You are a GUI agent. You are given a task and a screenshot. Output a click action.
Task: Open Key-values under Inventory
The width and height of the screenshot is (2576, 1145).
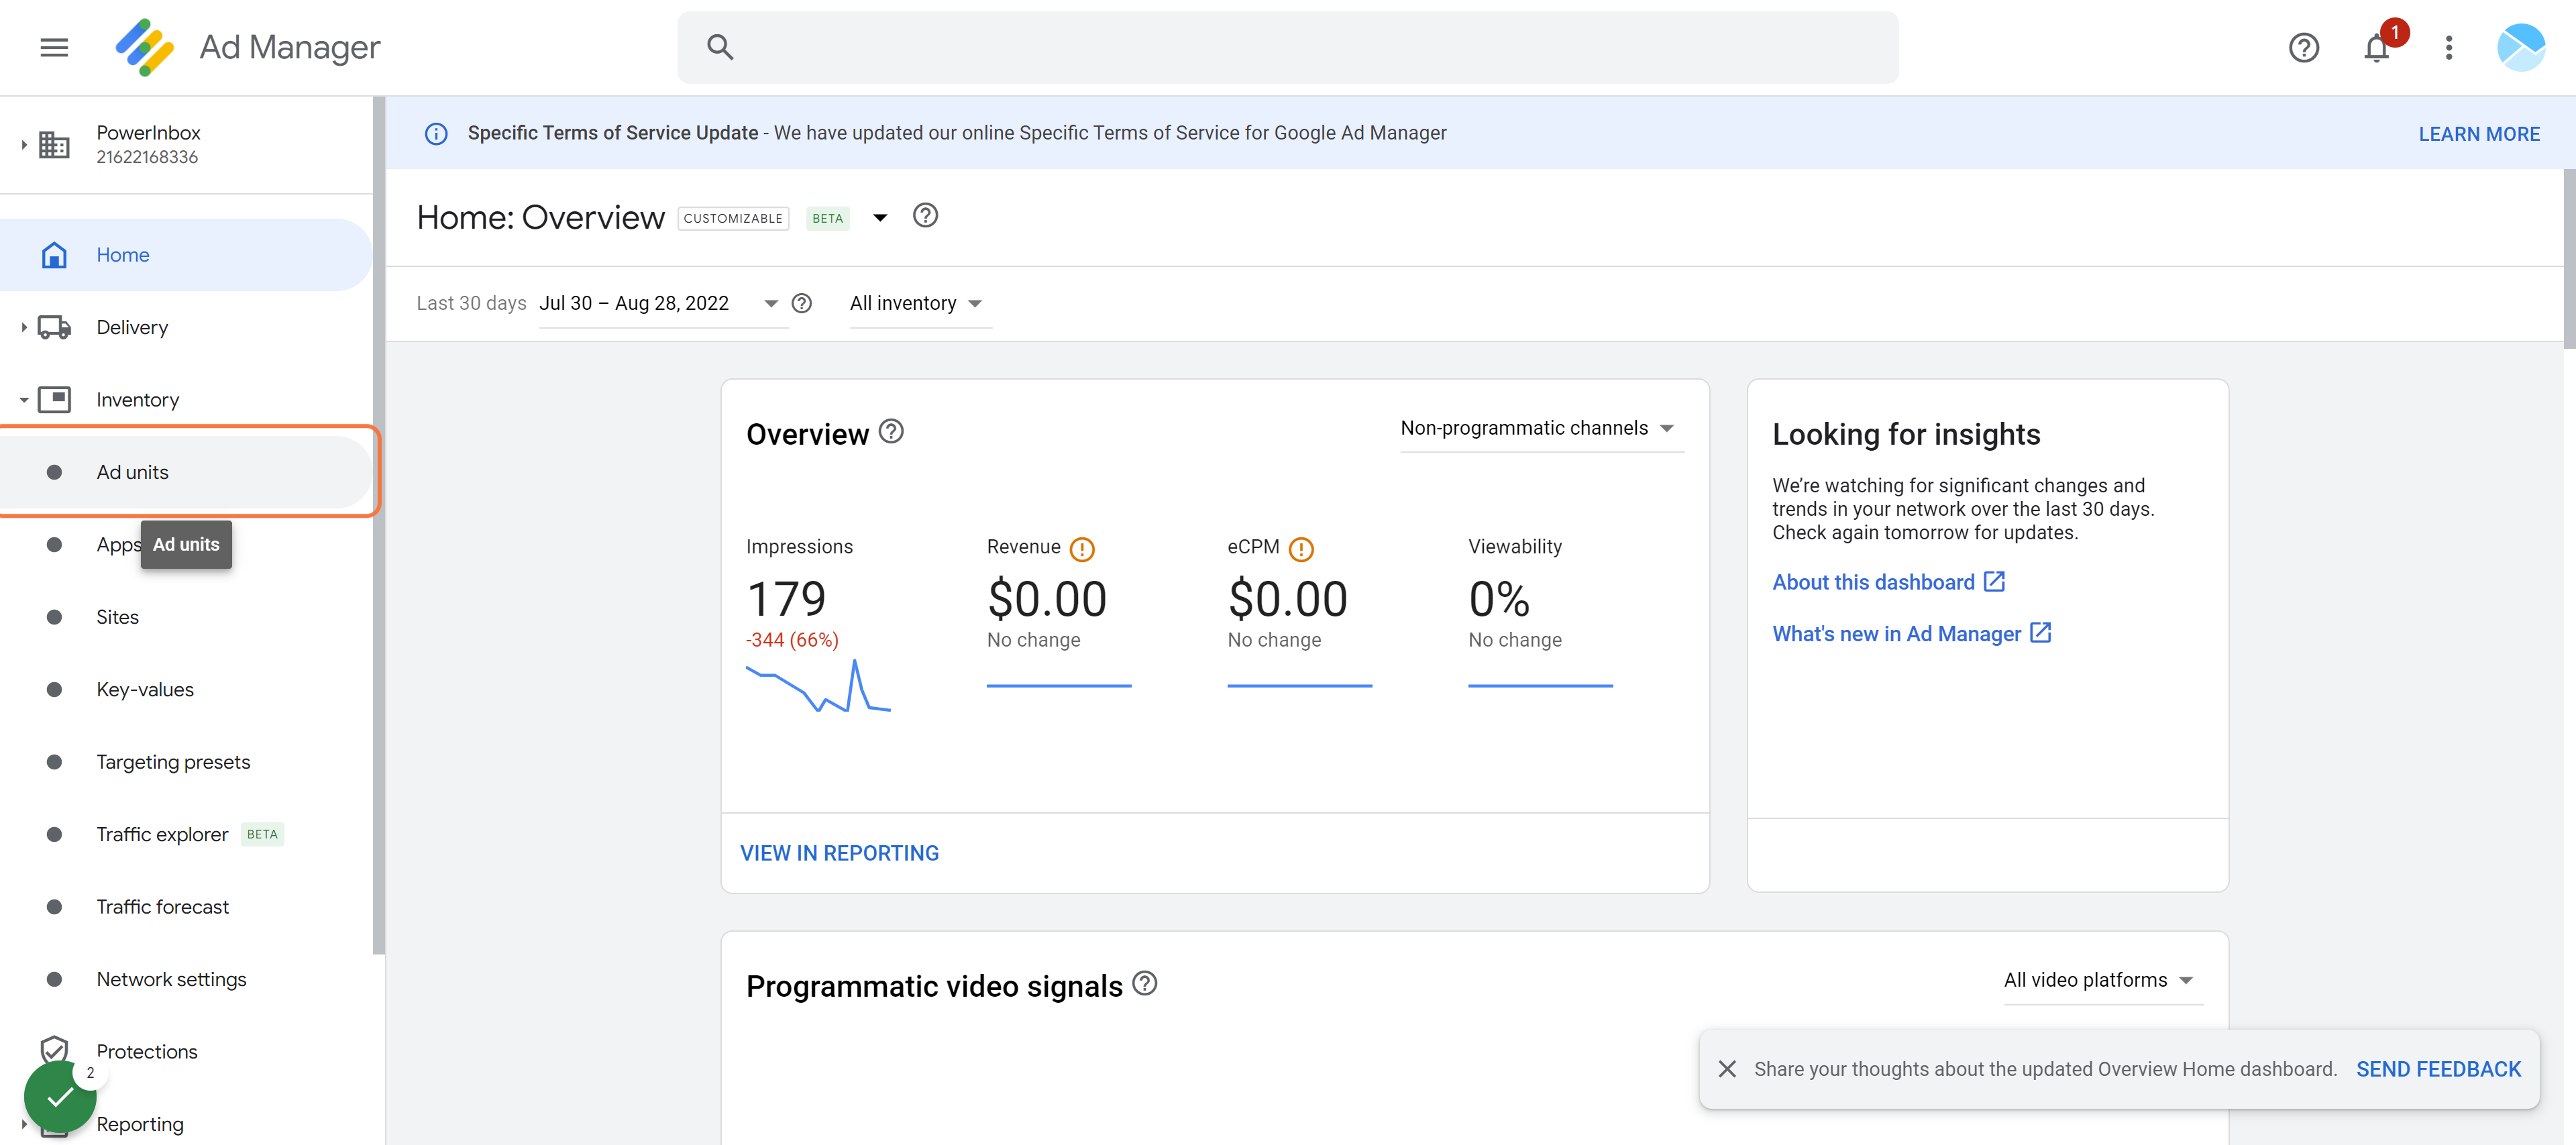186,690
